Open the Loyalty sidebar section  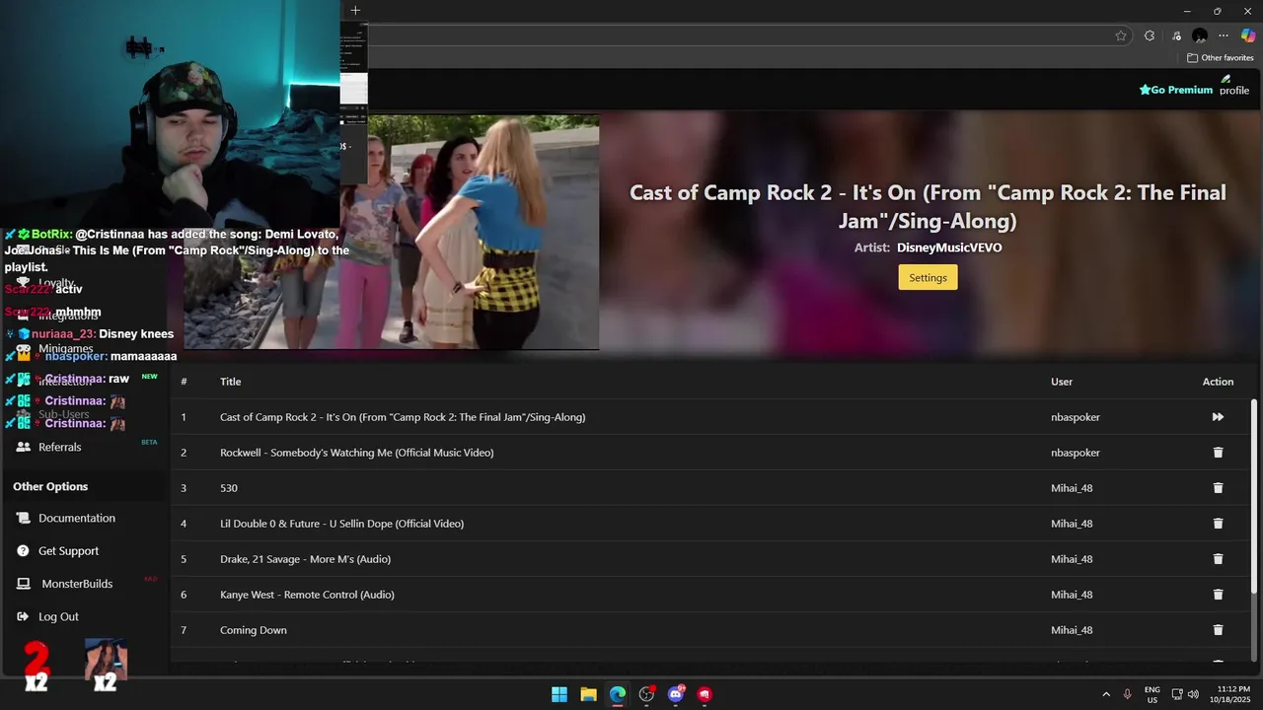56,283
